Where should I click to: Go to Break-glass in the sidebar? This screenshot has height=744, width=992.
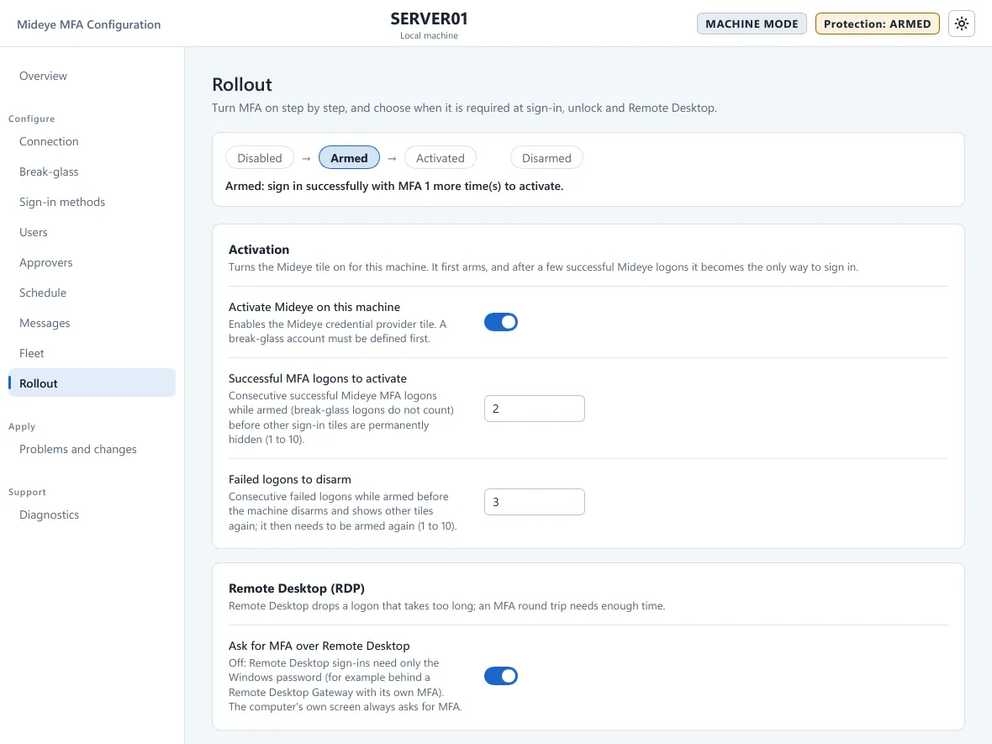click(x=49, y=172)
